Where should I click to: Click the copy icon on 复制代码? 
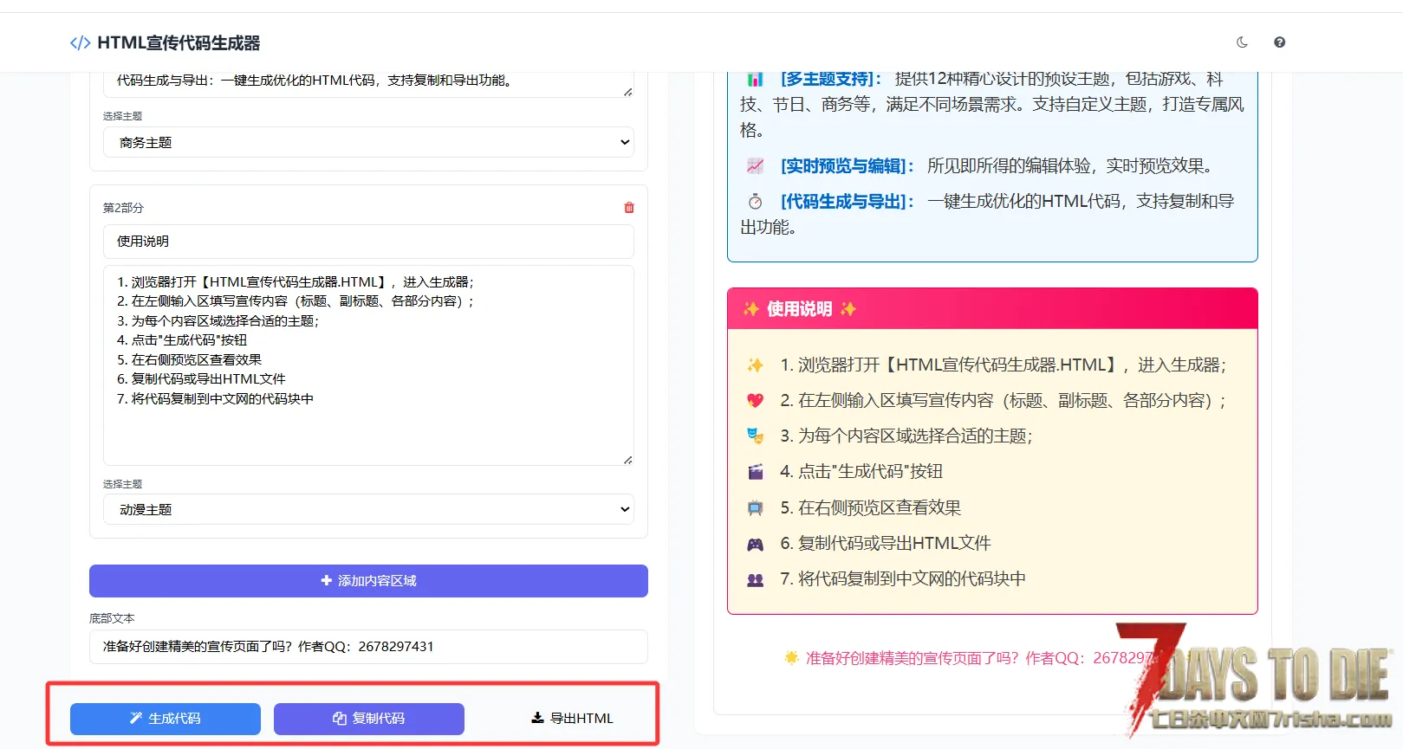click(x=340, y=719)
